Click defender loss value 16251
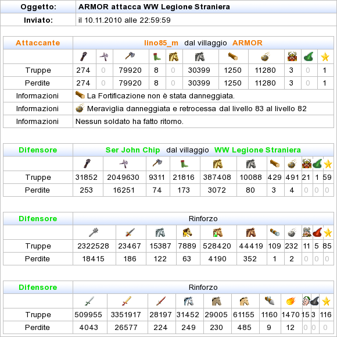The height and width of the screenshot is (337, 337). click(x=124, y=190)
